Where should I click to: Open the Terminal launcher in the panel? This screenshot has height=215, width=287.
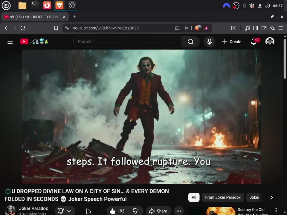pyautogui.click(x=35, y=5)
